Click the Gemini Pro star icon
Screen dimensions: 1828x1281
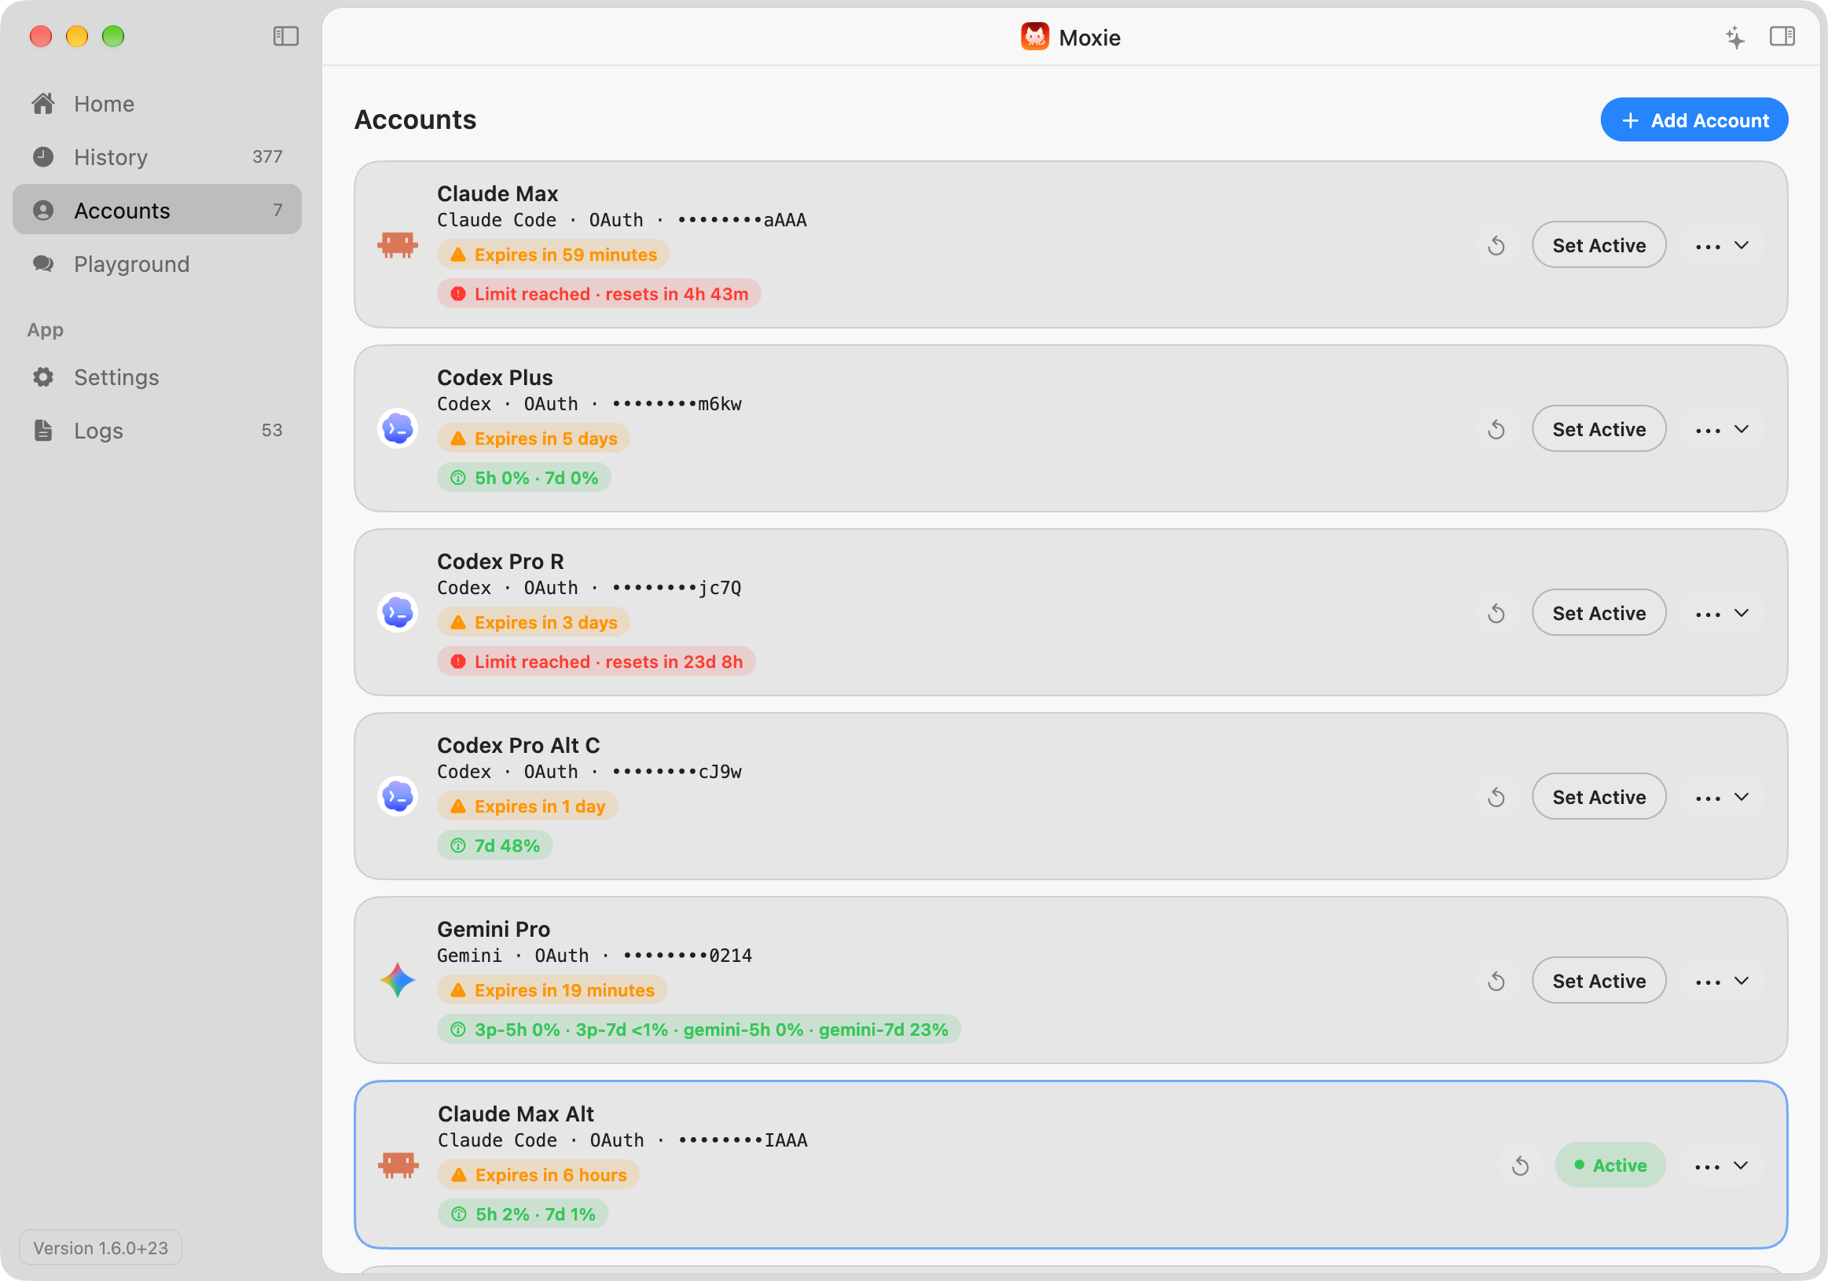coord(398,980)
